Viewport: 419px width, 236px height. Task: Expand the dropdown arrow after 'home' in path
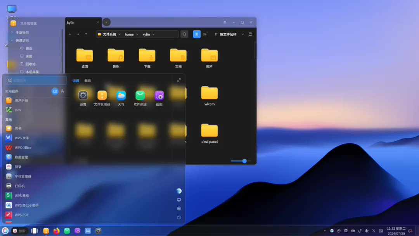(137, 34)
